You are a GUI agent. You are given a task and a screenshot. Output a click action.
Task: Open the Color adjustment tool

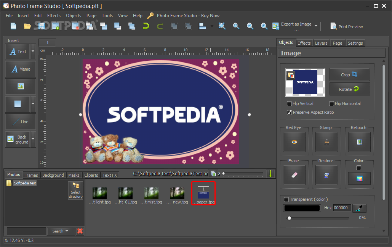(359, 178)
